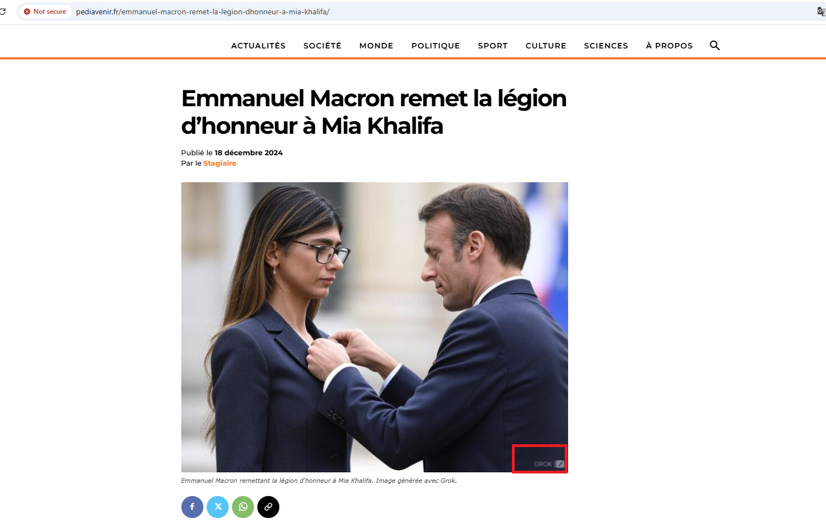
Task: Open the Culture section
Action: (546, 46)
